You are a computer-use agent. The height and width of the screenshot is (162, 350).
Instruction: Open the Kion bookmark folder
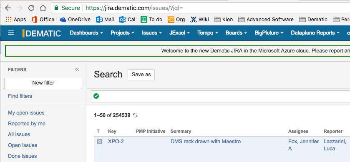coord(223,20)
